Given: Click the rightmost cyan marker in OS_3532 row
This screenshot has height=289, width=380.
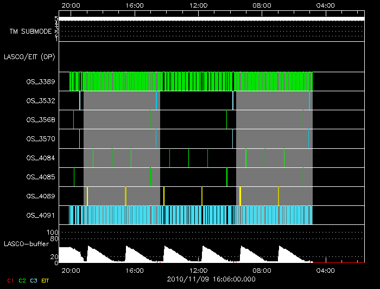Looking at the screenshot, I should [309, 100].
